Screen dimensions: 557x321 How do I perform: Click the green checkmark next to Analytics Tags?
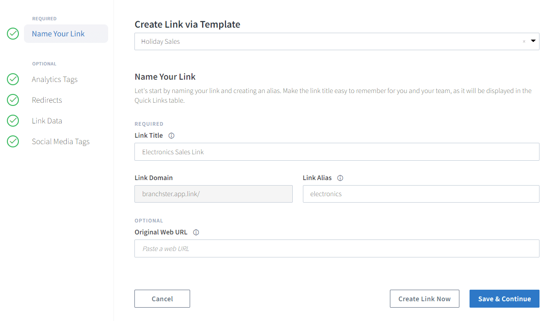tap(13, 79)
